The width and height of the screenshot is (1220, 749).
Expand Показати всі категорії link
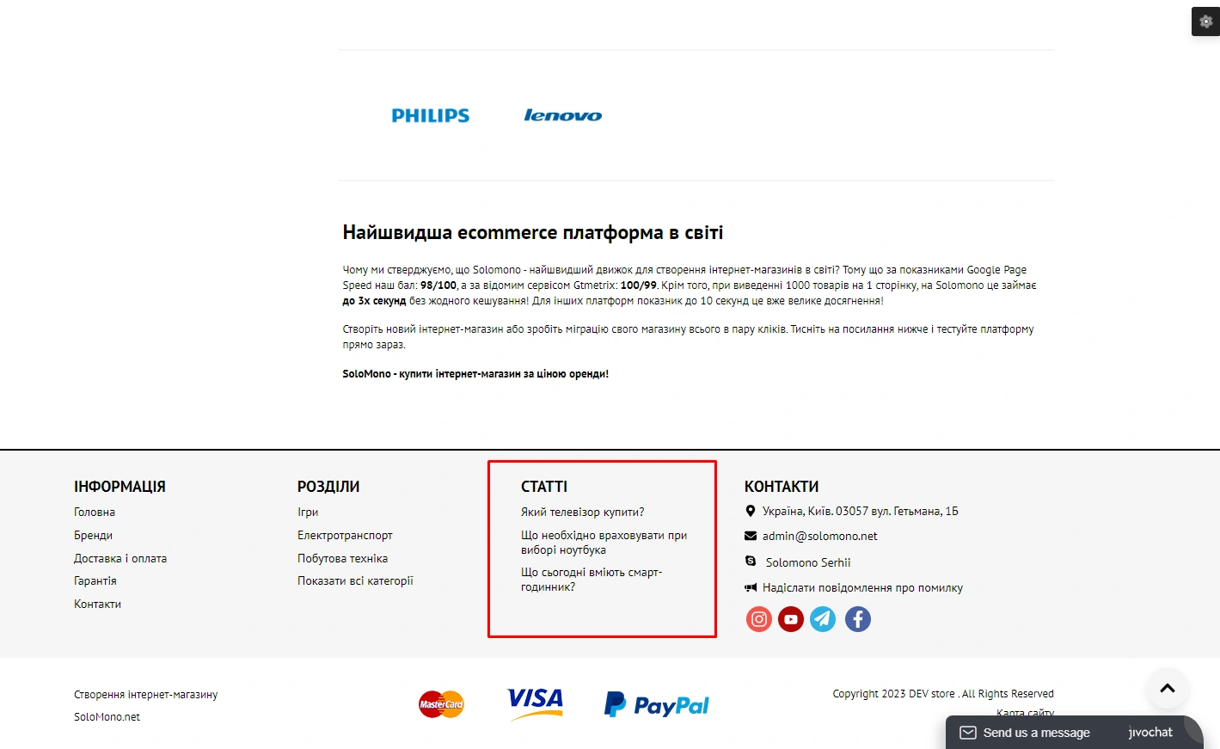355,580
